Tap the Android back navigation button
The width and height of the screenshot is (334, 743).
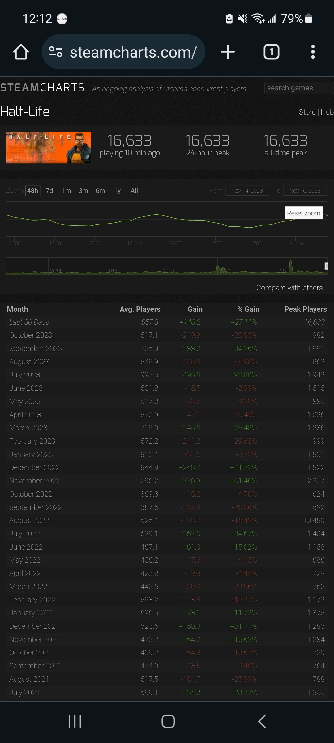pos(262,721)
